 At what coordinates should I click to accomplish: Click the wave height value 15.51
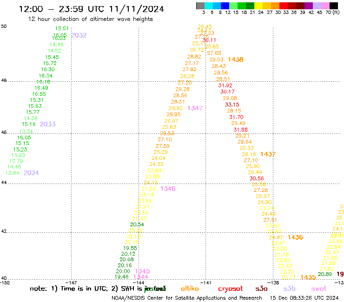coord(62,28)
